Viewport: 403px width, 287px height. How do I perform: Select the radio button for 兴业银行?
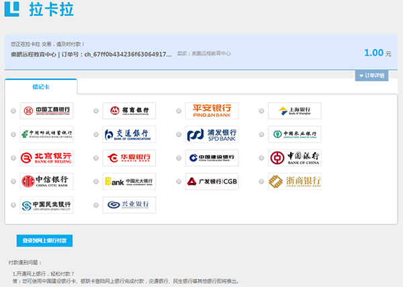[x=96, y=205]
